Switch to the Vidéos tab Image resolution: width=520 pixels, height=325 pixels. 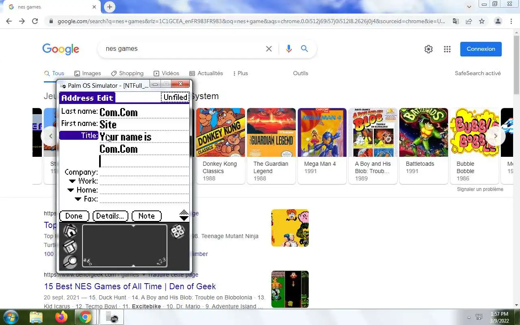pos(166,73)
